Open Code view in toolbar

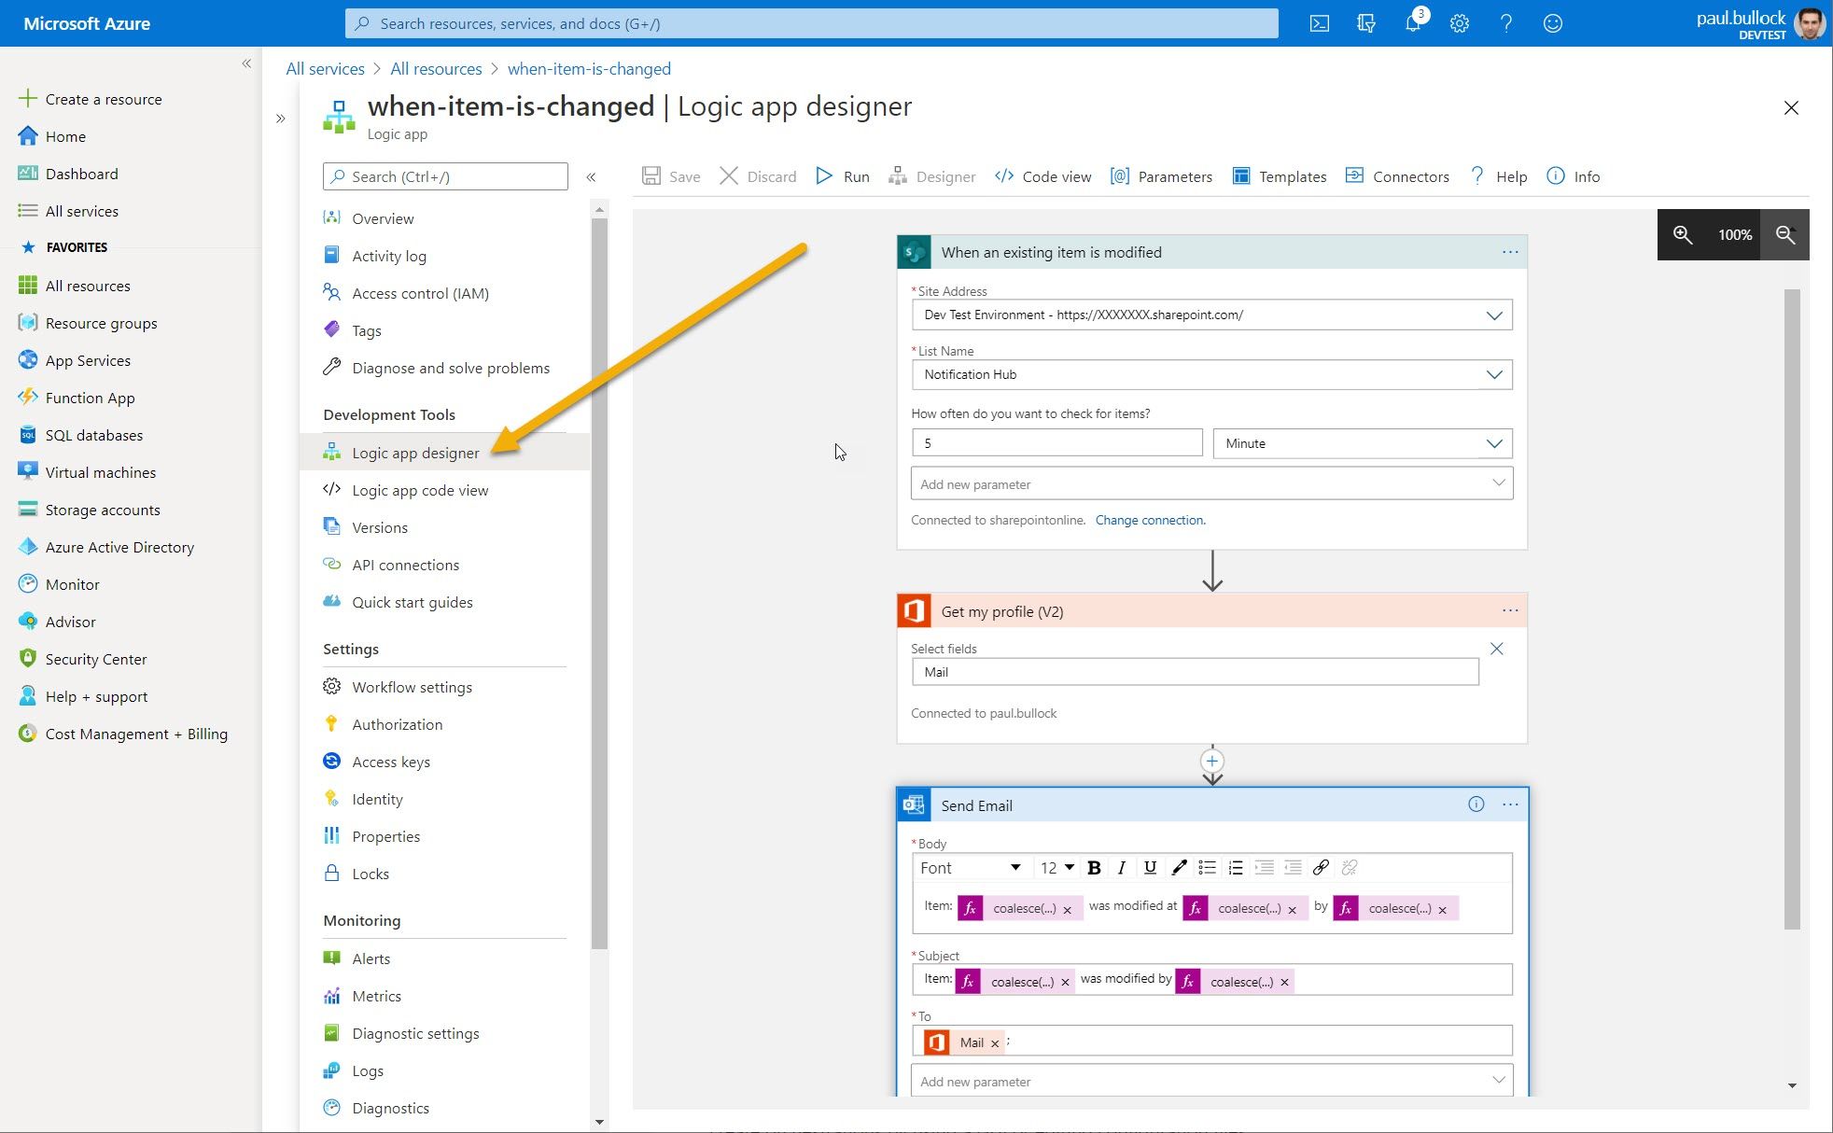coord(1043,176)
